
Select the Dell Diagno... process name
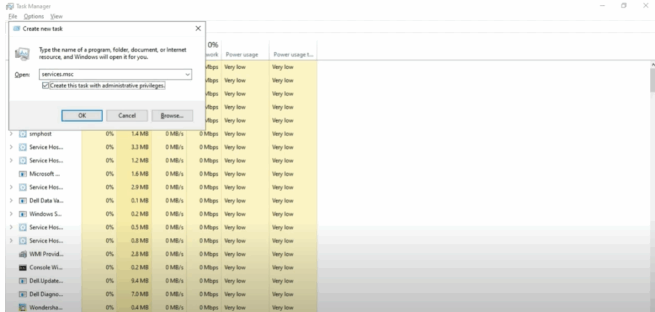click(x=46, y=295)
